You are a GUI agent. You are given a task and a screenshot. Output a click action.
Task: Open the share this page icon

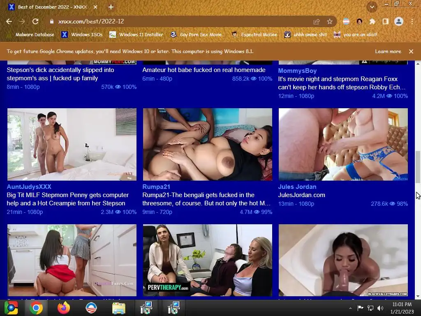pyautogui.click(x=317, y=21)
